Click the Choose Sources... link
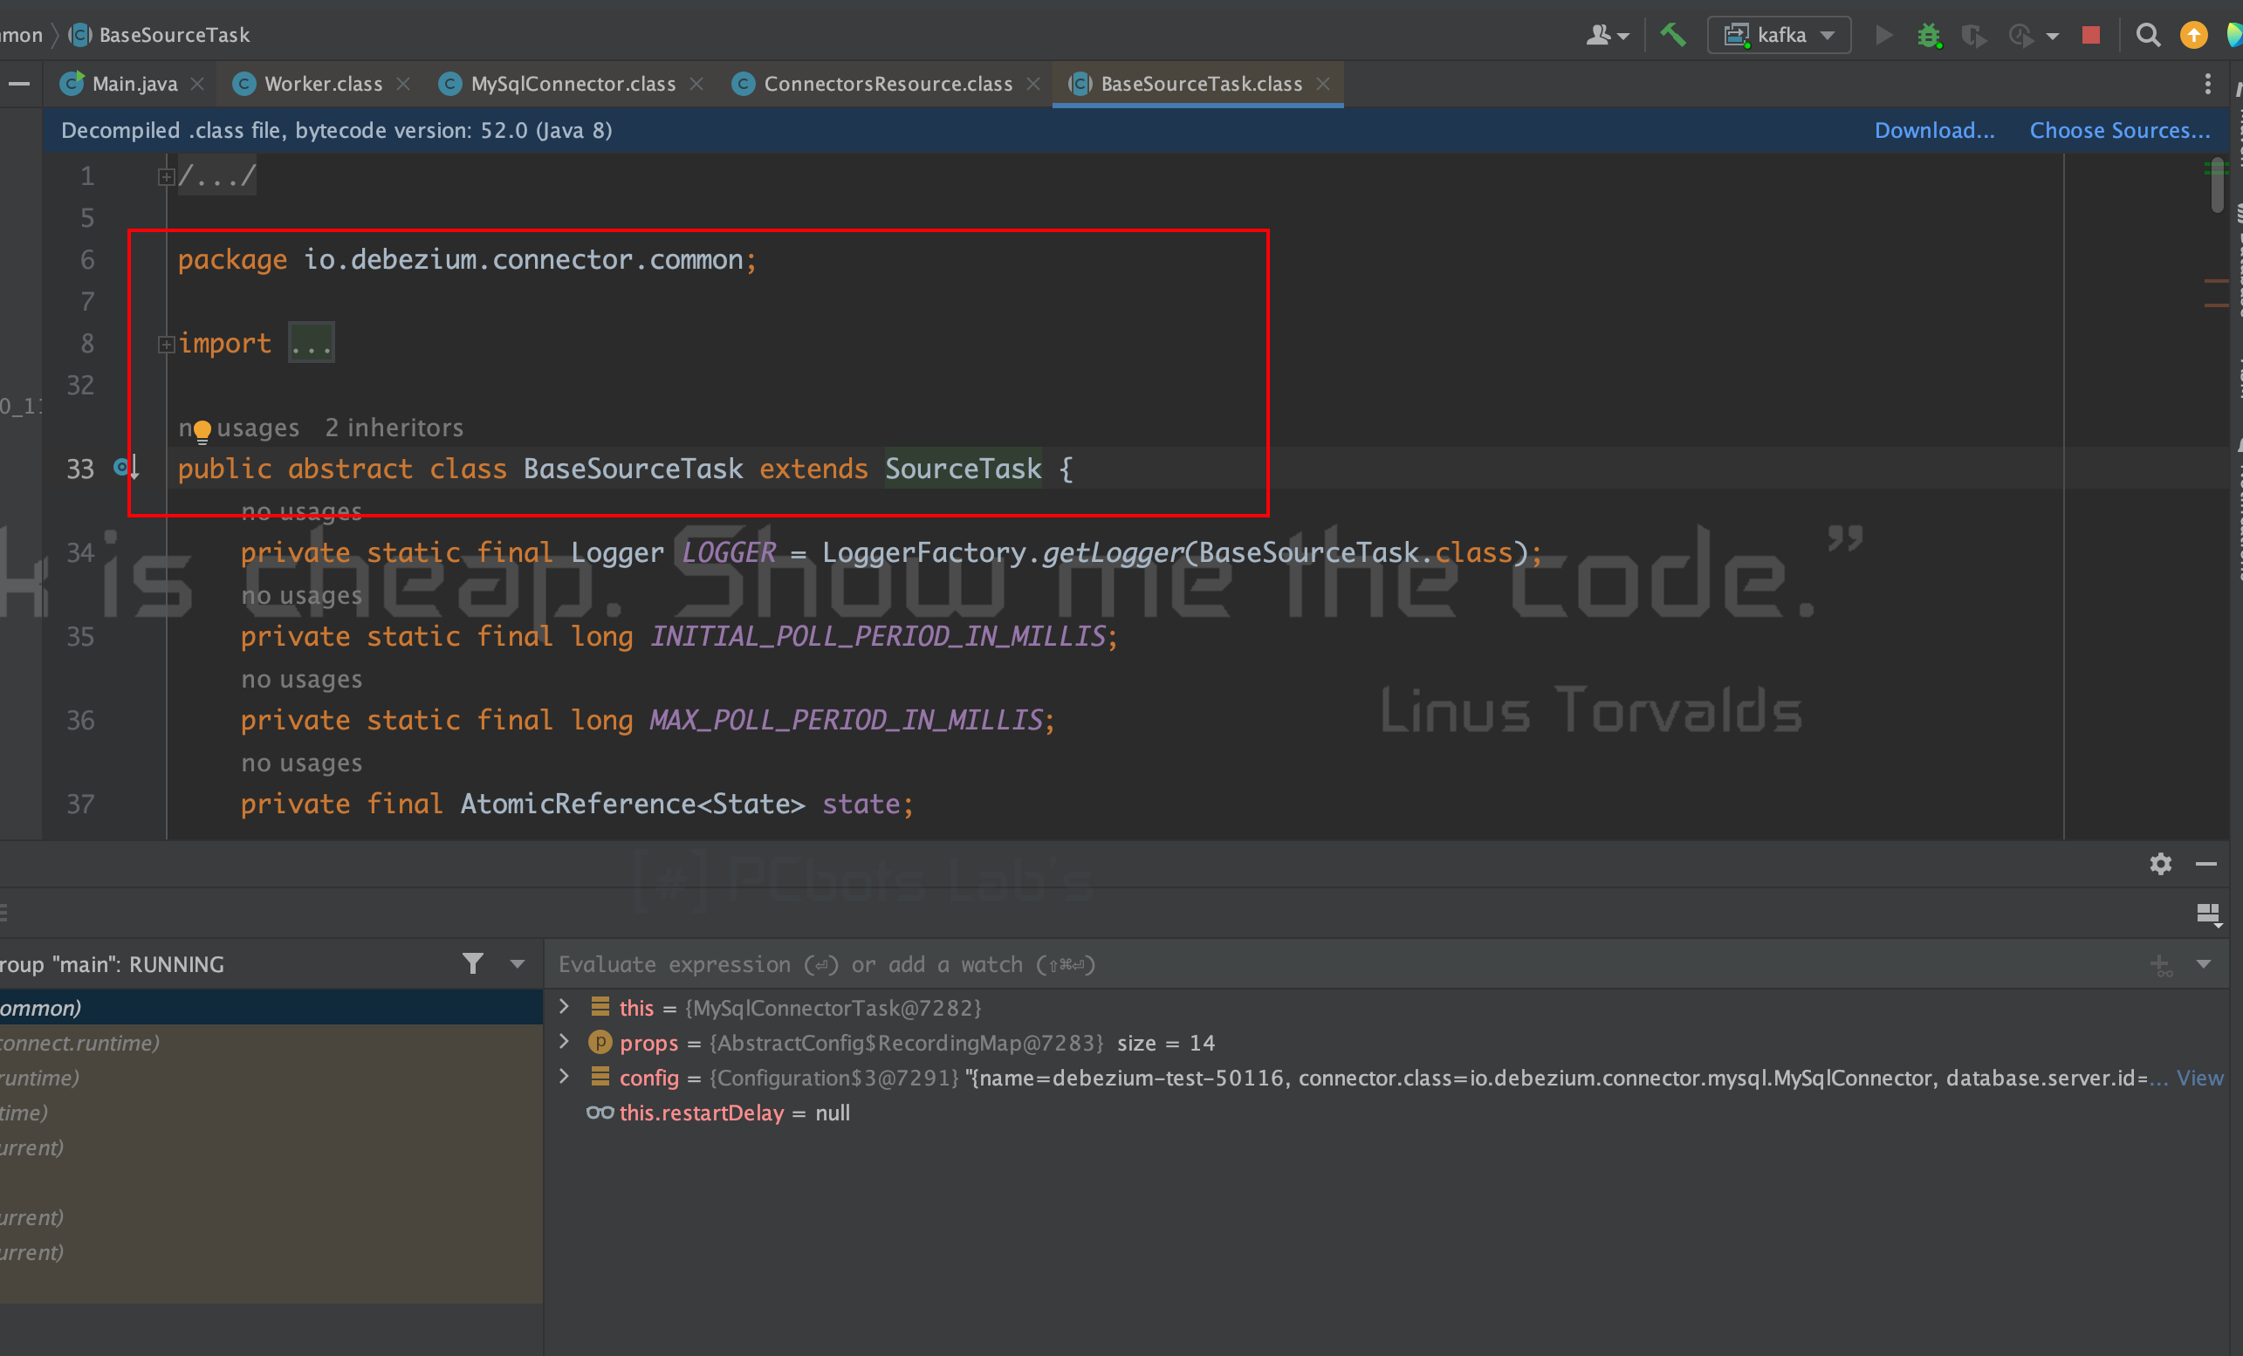Screen dimensions: 2243x1356 point(2119,130)
